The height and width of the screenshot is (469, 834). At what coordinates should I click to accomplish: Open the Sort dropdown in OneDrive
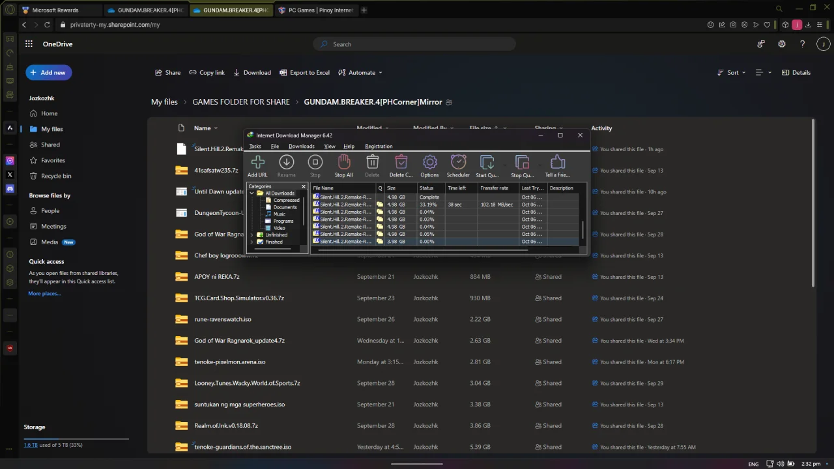(x=731, y=72)
